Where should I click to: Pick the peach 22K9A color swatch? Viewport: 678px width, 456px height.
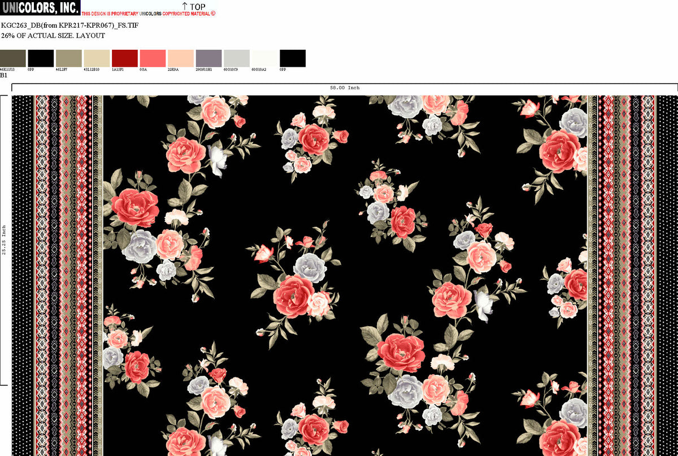pyautogui.click(x=181, y=58)
